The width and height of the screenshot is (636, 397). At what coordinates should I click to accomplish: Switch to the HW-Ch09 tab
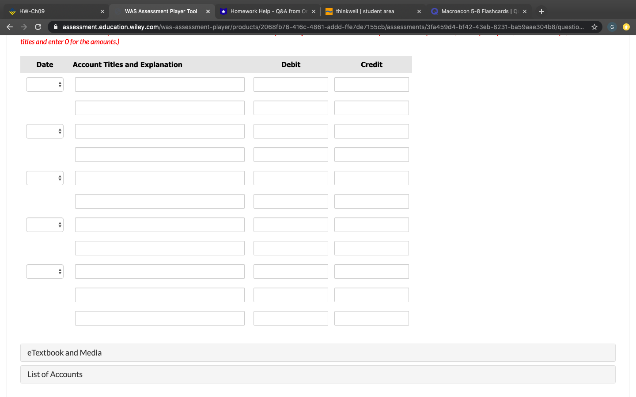(53, 11)
